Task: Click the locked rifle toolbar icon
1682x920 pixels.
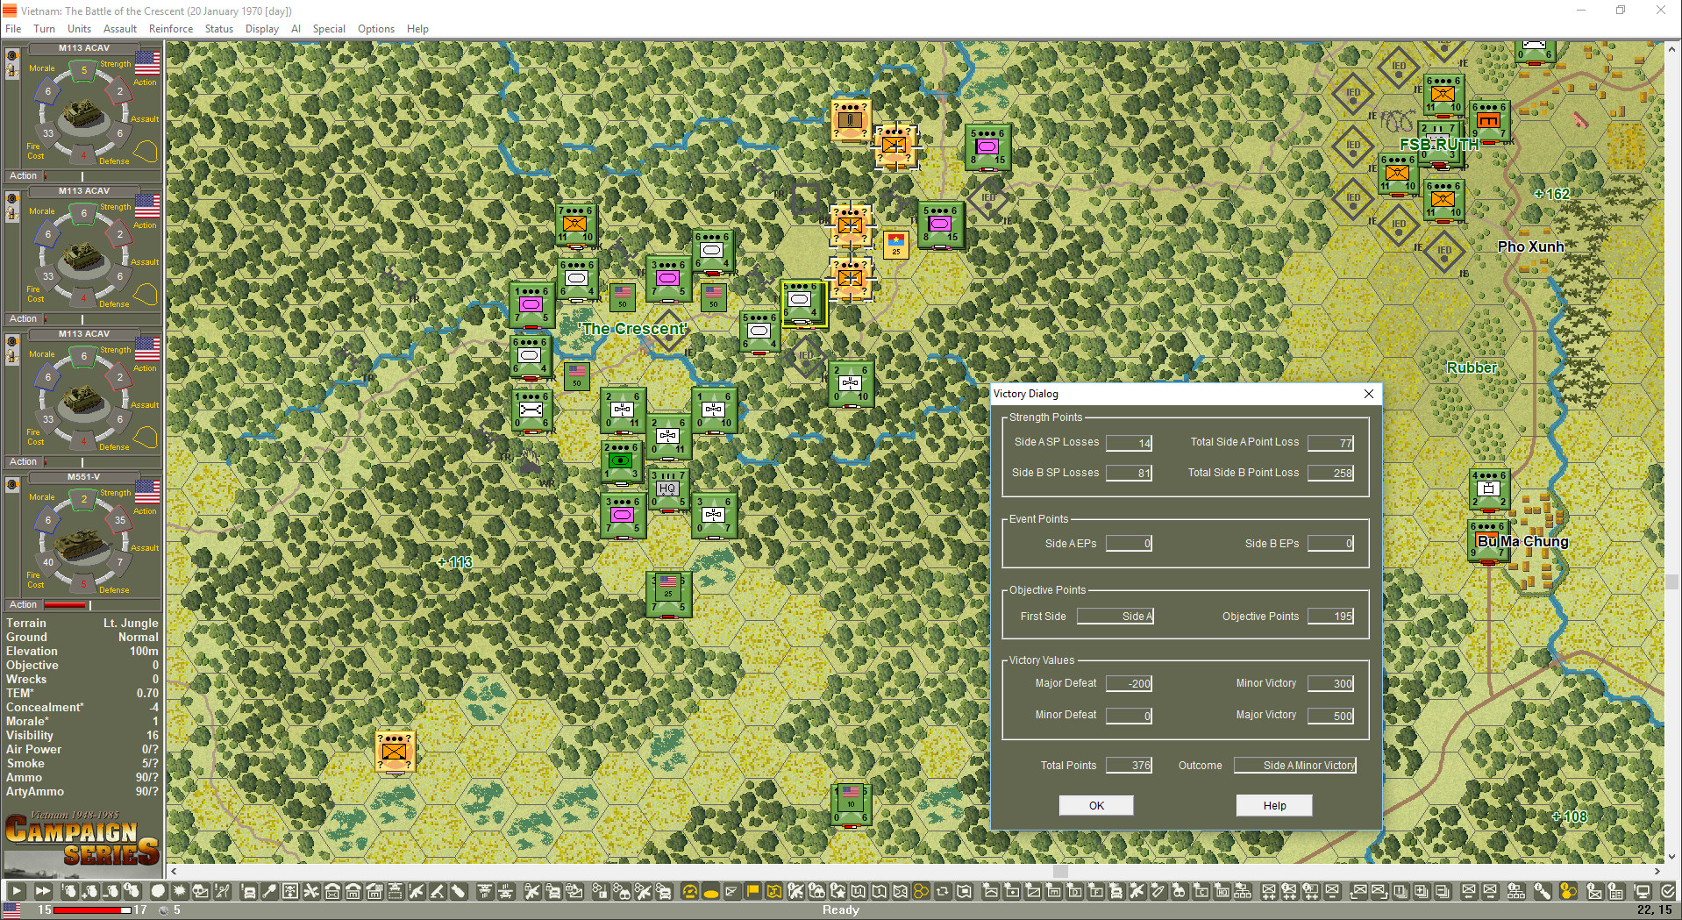Action: [x=531, y=891]
